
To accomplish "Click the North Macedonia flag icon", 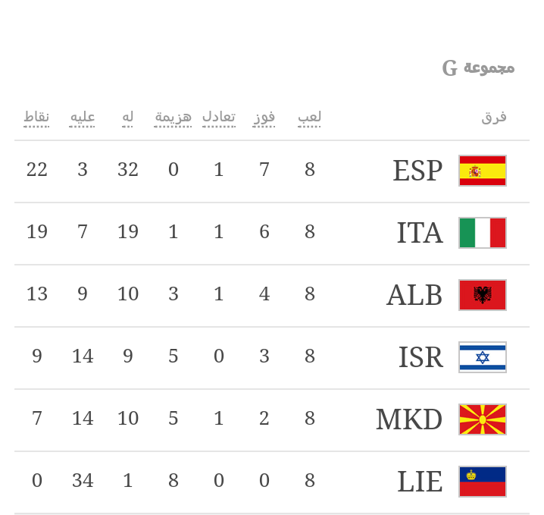I will (x=483, y=419).
